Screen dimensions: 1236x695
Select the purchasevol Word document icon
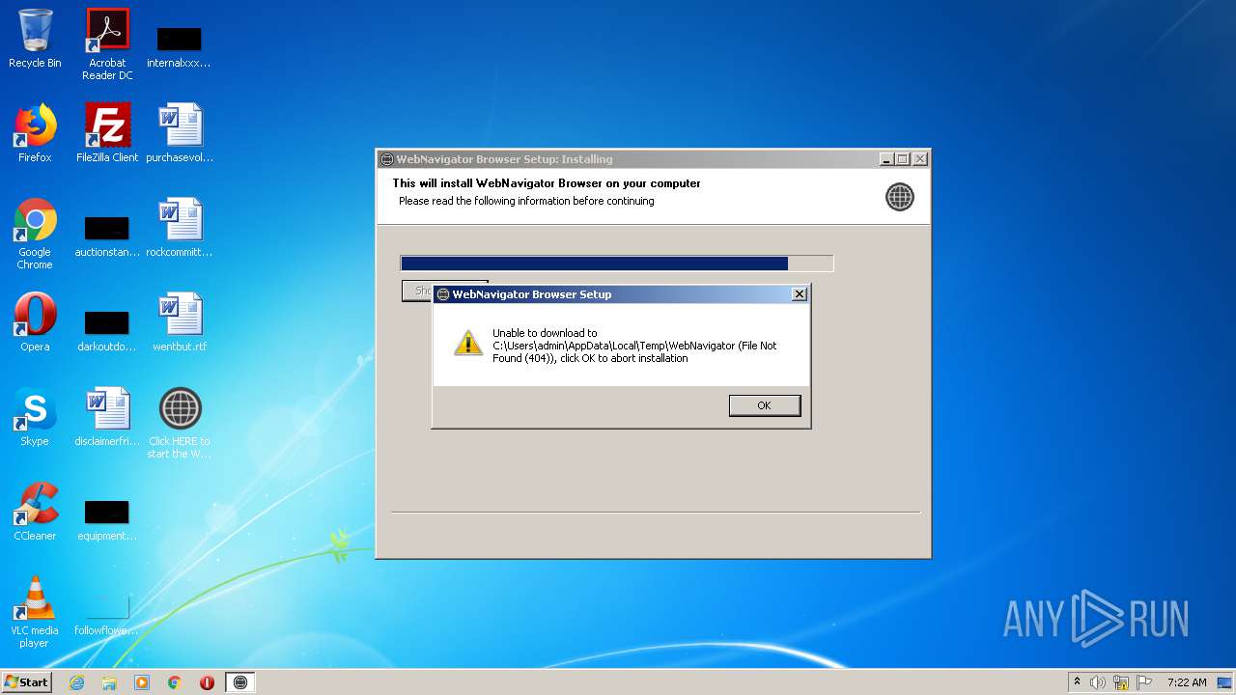tap(180, 133)
